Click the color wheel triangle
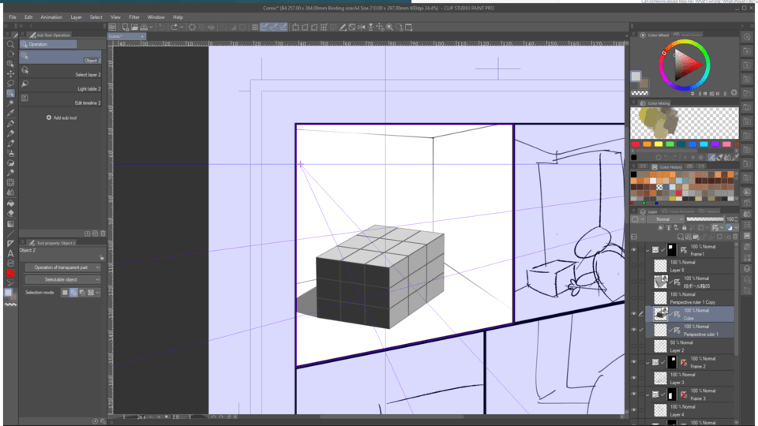 [x=687, y=65]
